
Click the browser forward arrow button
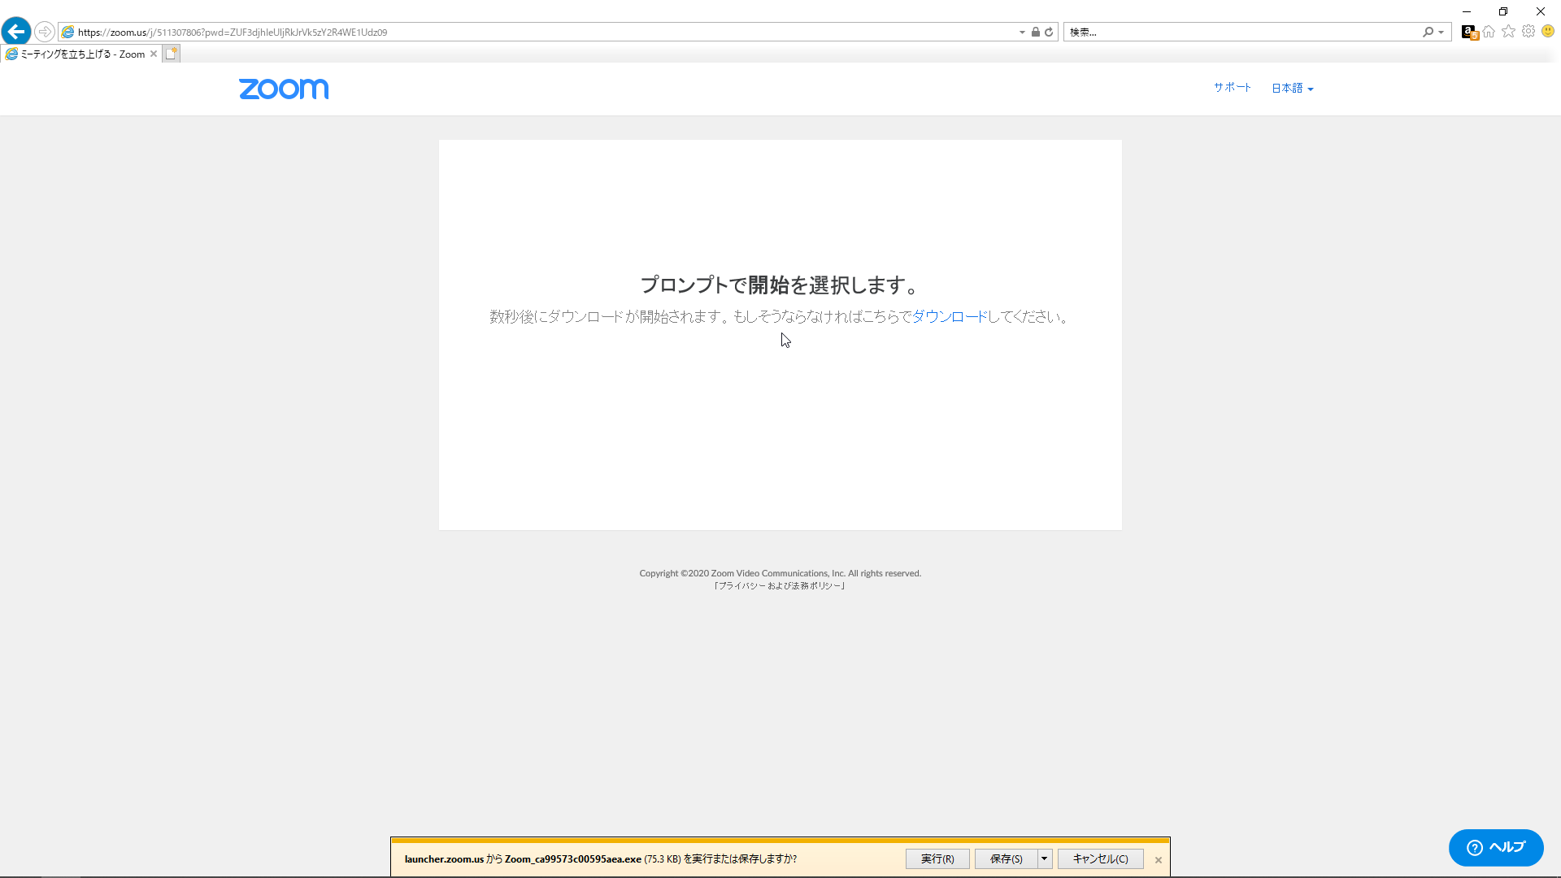pyautogui.click(x=45, y=32)
